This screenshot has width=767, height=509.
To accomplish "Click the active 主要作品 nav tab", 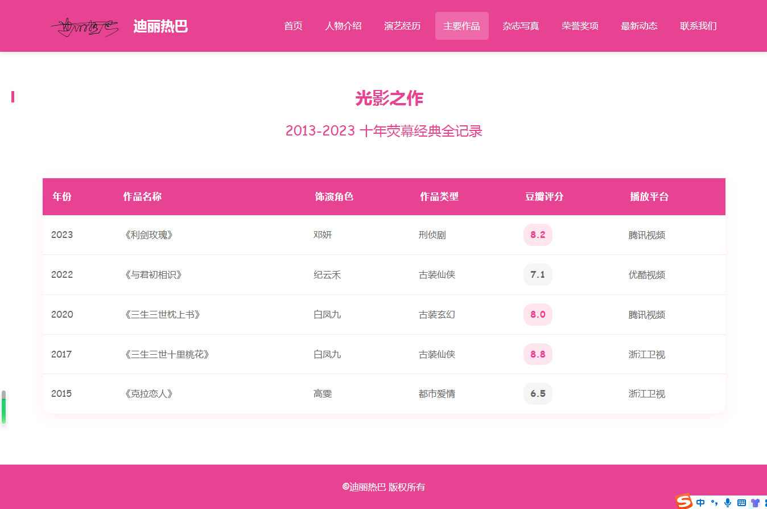I will (461, 26).
